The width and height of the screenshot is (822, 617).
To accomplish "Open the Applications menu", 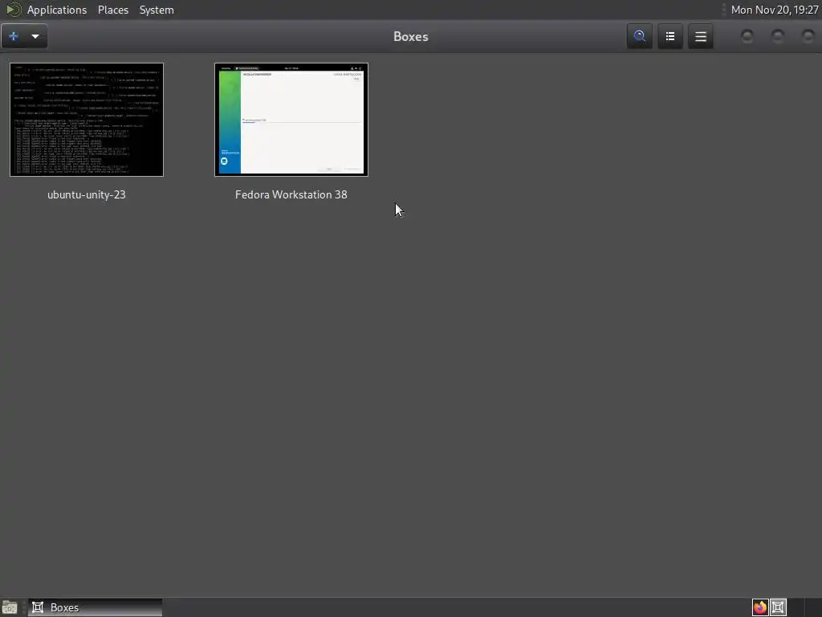I will pyautogui.click(x=57, y=10).
